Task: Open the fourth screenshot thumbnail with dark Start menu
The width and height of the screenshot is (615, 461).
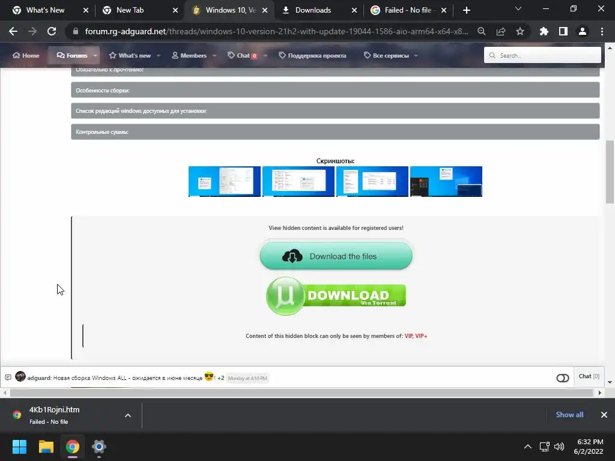Action: 446,181
